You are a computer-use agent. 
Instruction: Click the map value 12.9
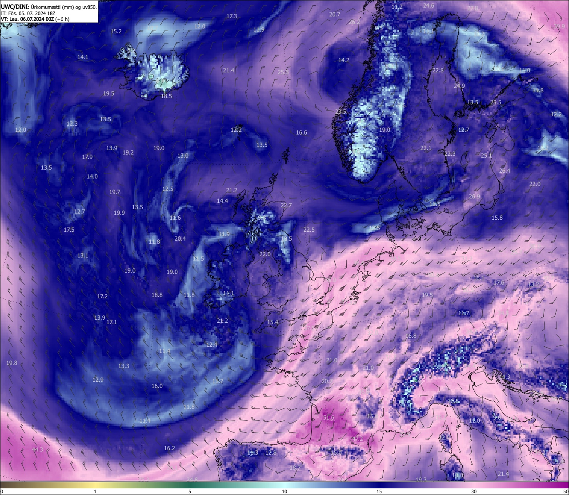click(x=98, y=380)
